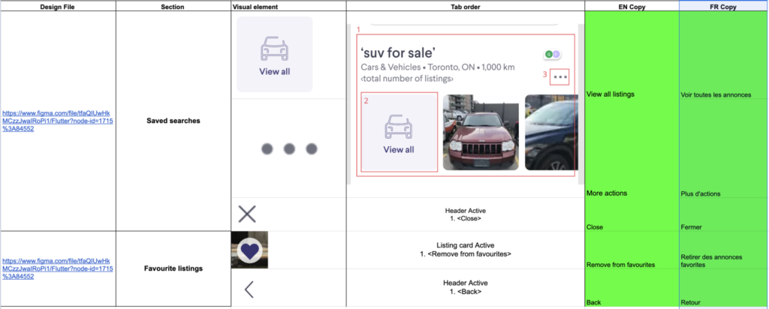
Task: Select the FR Copy column header
Action: pyautogui.click(x=723, y=7)
